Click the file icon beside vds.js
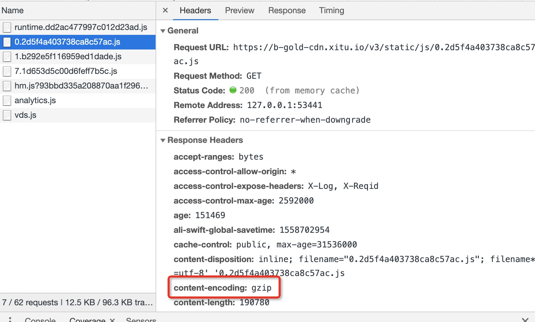The width and height of the screenshot is (535, 322). point(7,115)
